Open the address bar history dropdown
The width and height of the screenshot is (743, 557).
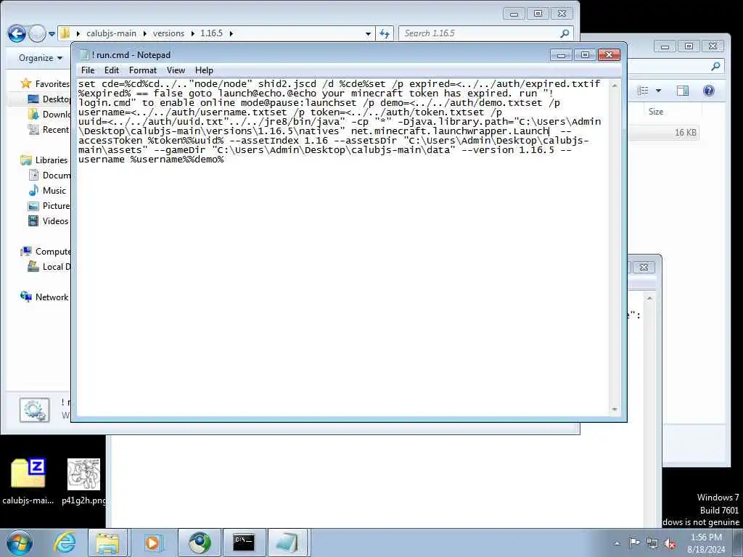tap(368, 33)
